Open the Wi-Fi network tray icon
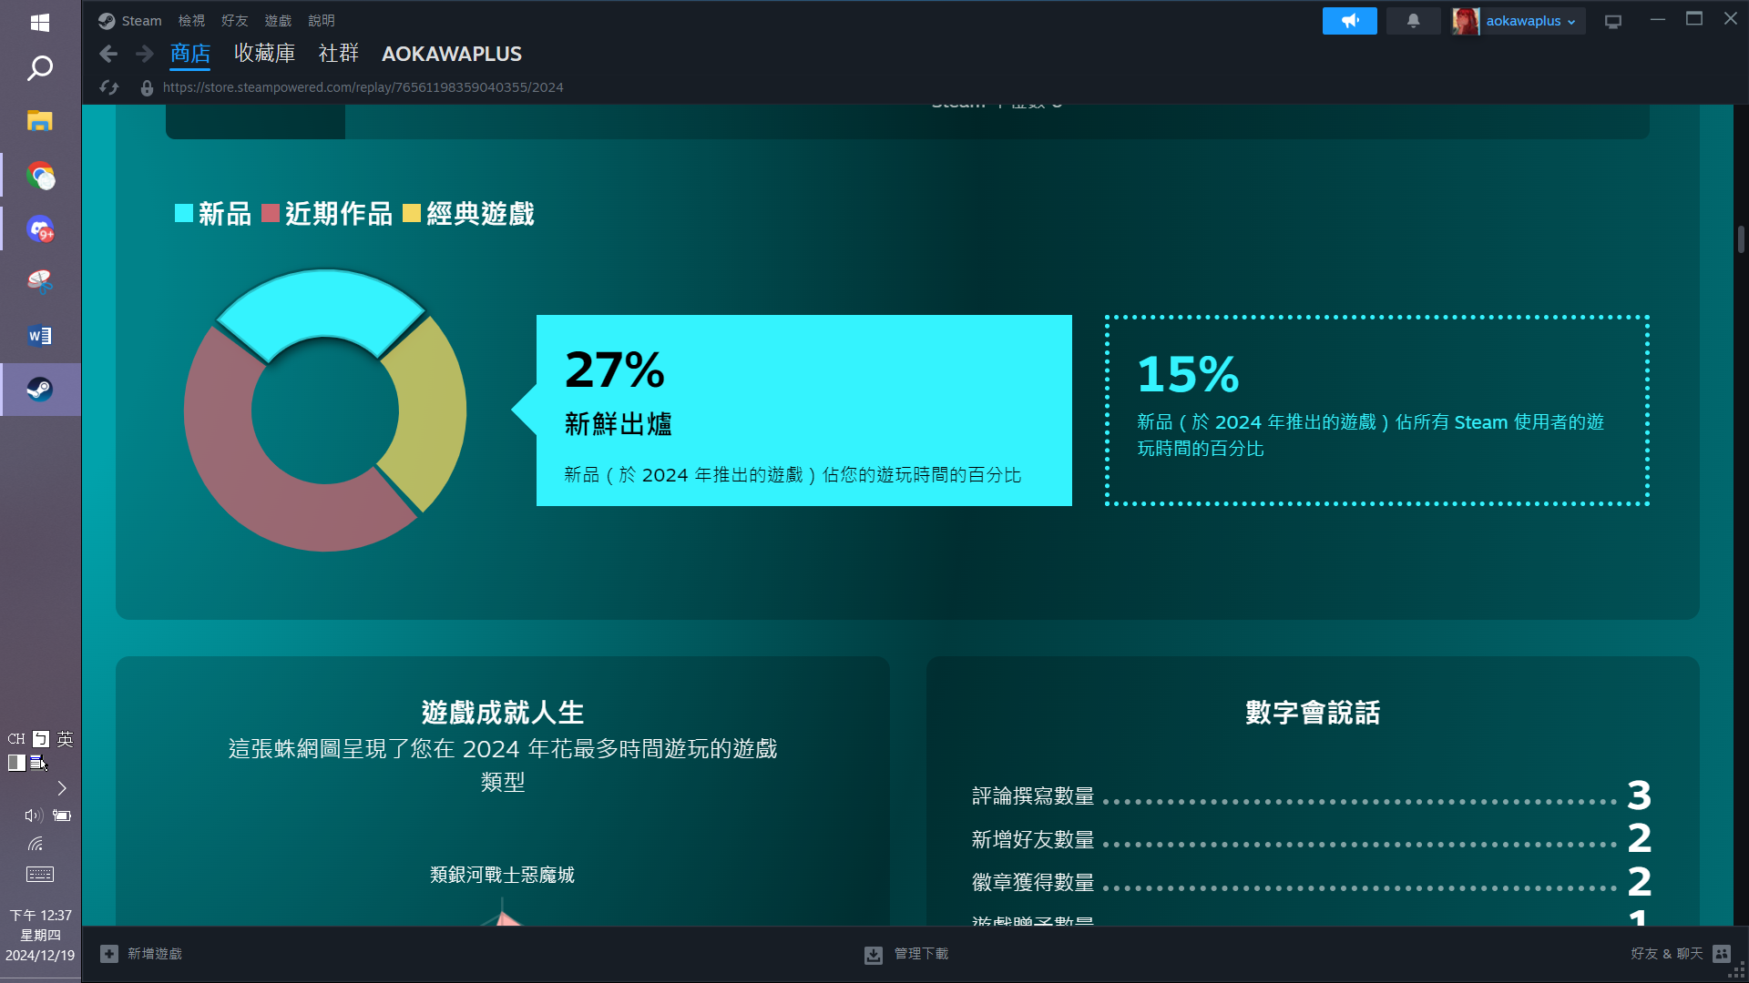 [36, 844]
